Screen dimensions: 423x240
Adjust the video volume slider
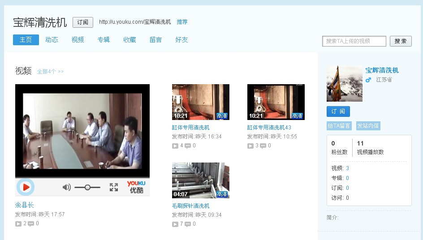(87, 187)
